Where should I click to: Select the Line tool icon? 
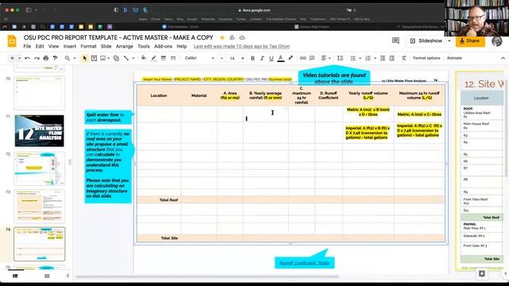click(x=126, y=58)
